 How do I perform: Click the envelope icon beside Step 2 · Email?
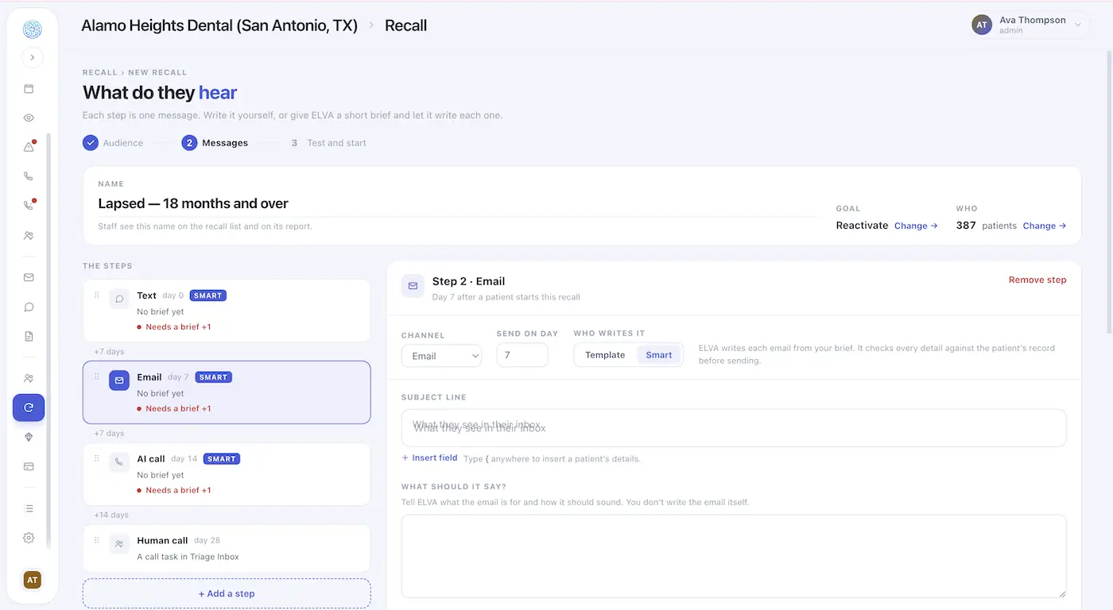click(413, 286)
